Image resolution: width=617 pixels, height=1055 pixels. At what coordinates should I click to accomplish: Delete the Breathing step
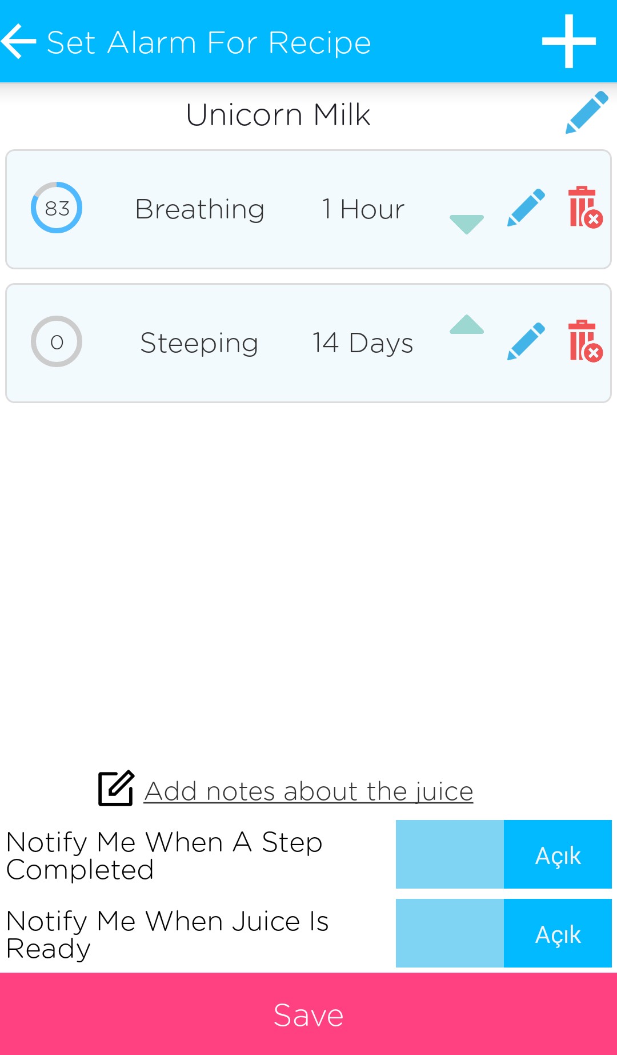tap(585, 208)
